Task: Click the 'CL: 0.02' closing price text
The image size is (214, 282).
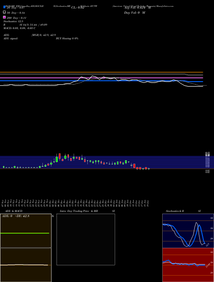Action: [x=77, y=8]
